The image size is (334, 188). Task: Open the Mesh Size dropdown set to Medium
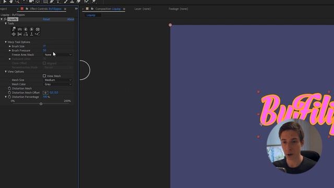(58, 80)
